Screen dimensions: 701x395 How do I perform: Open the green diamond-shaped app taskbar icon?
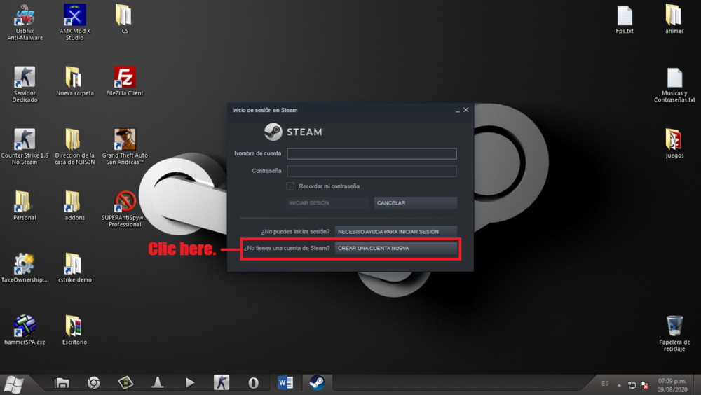[125, 382]
